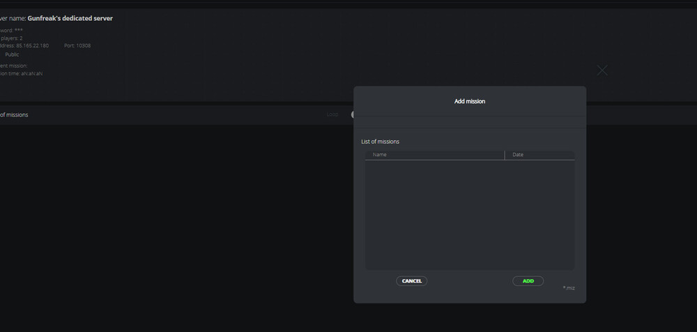Click the masked password value

[19, 30]
